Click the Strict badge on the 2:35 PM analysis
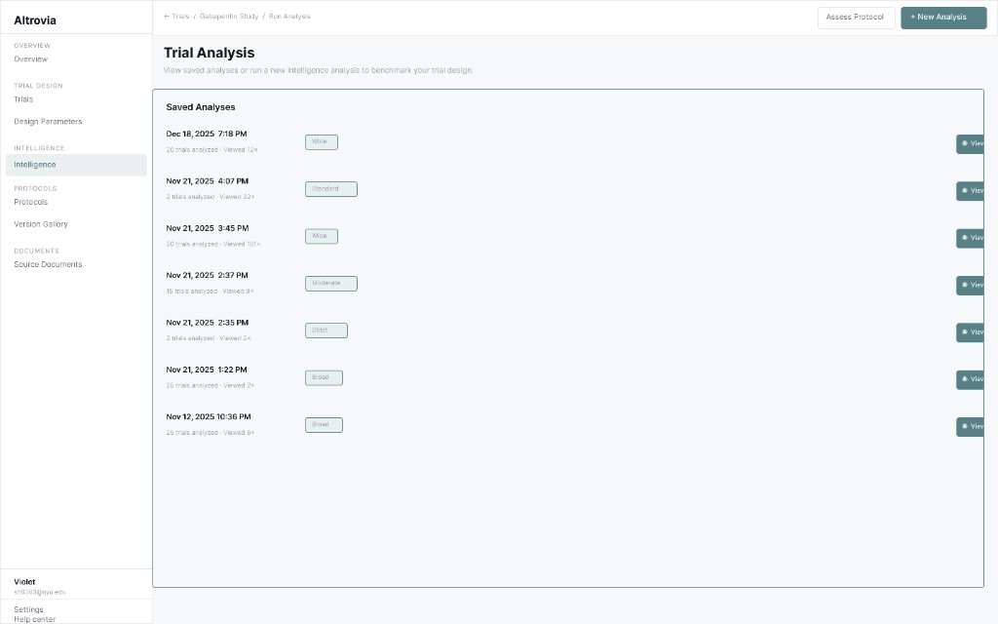Viewport: 998px width, 624px height. [x=326, y=330]
